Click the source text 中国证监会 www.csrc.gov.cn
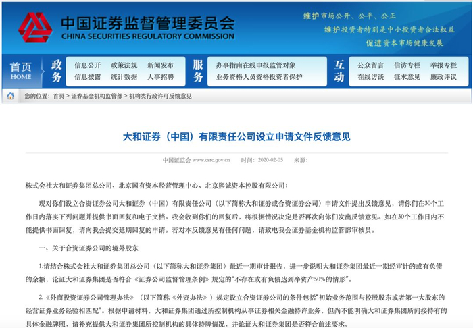Image resolution: width=473 pixels, height=328 pixels. 197,160
